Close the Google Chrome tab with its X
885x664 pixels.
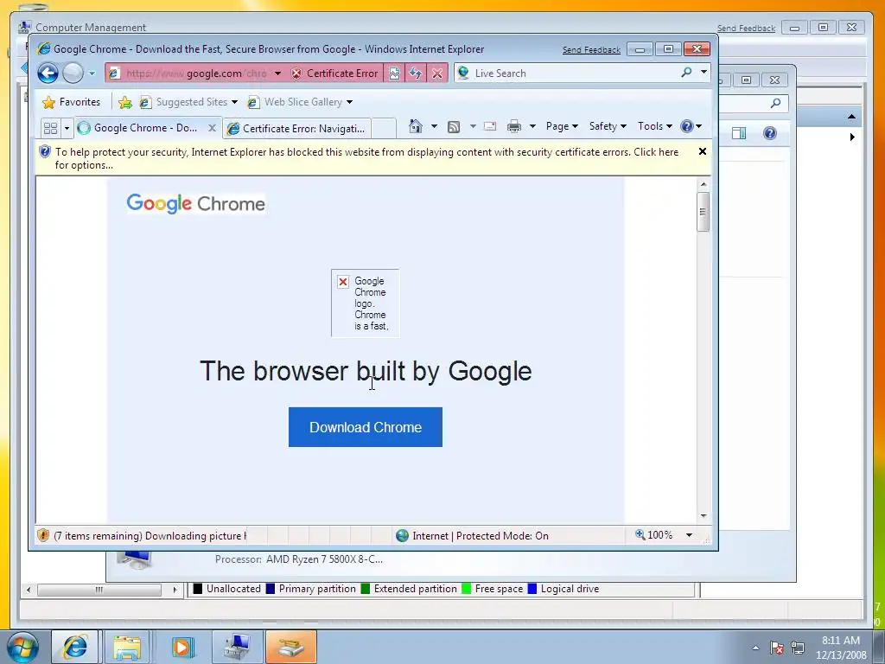tap(213, 128)
